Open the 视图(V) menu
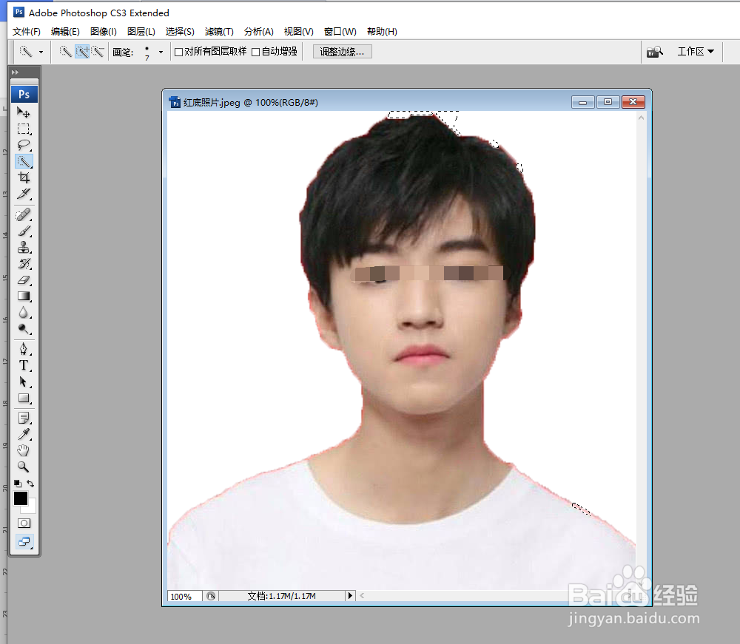Viewport: 740px width, 644px height. pyautogui.click(x=299, y=32)
